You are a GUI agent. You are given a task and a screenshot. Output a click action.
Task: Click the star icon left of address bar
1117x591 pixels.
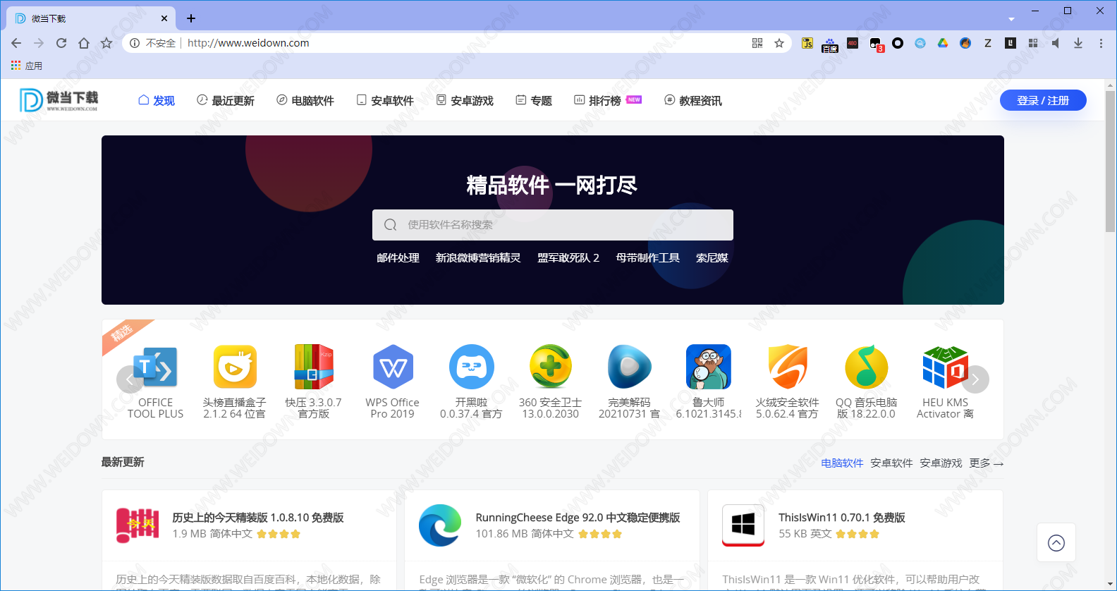[106, 43]
